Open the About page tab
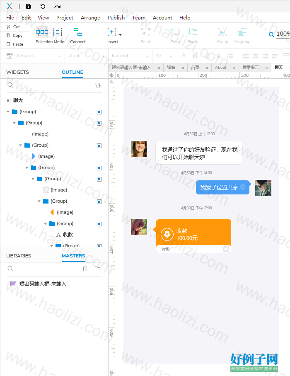This screenshot has height=376, width=290. click(x=221, y=68)
